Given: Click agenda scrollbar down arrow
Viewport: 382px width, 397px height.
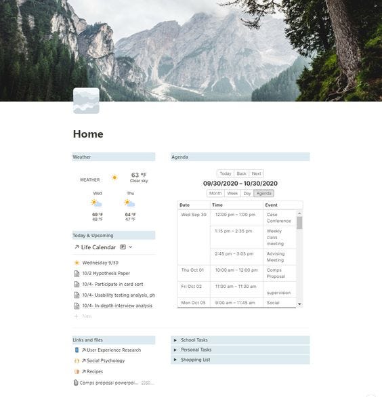Looking at the screenshot, I should tap(299, 304).
